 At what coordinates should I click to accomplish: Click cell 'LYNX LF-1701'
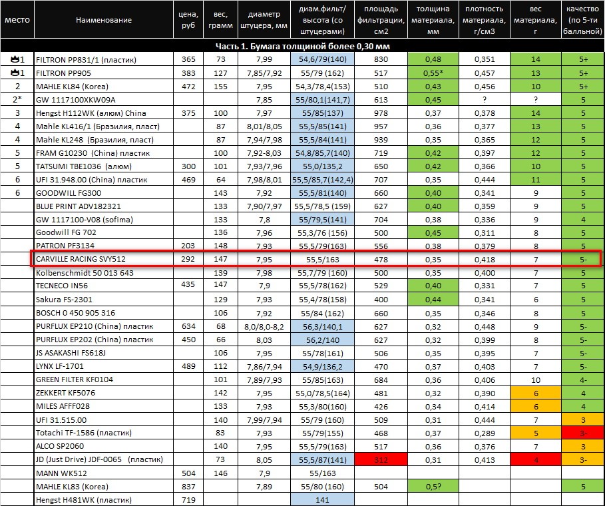[x=104, y=366]
